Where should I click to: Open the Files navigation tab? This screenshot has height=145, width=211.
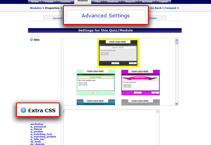coord(97,2)
